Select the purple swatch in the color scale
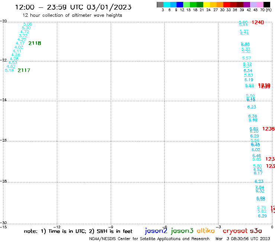 click(x=247, y=4)
